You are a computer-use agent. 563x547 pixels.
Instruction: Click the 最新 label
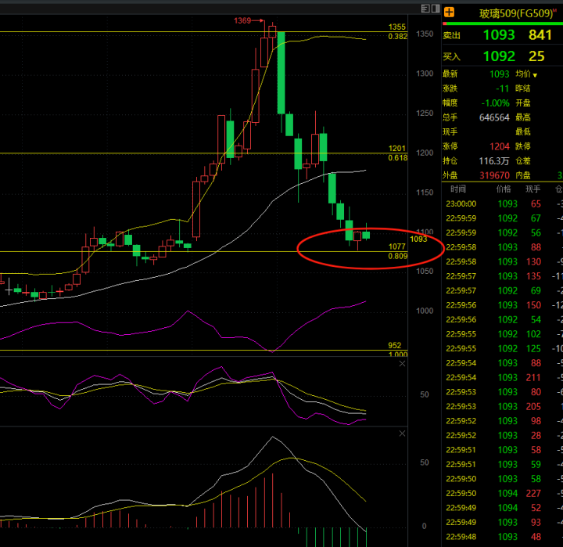[x=450, y=74]
